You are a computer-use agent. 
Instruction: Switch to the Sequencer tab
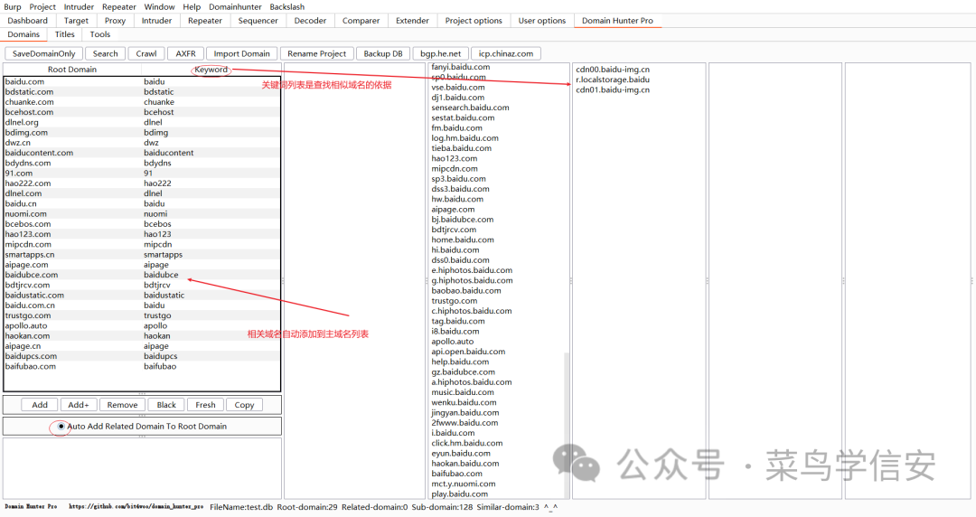[258, 21]
